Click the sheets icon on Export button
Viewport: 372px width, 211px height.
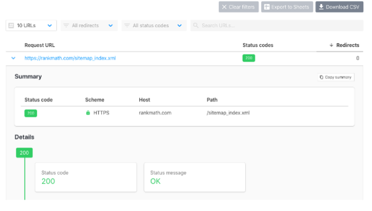[x=267, y=7]
